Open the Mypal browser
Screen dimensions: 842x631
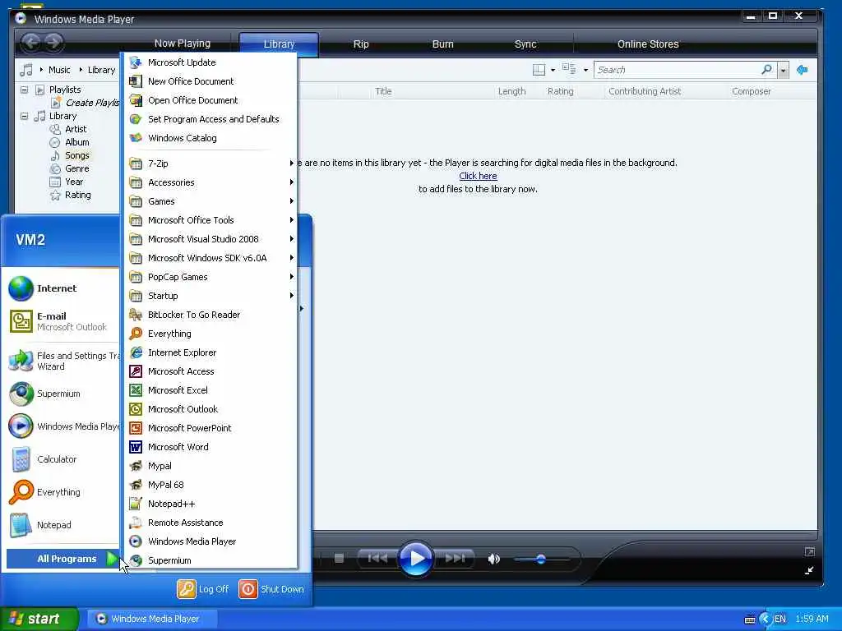coord(210,466)
